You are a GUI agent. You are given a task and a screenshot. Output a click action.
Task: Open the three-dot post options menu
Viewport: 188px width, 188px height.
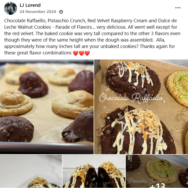pos(178,8)
